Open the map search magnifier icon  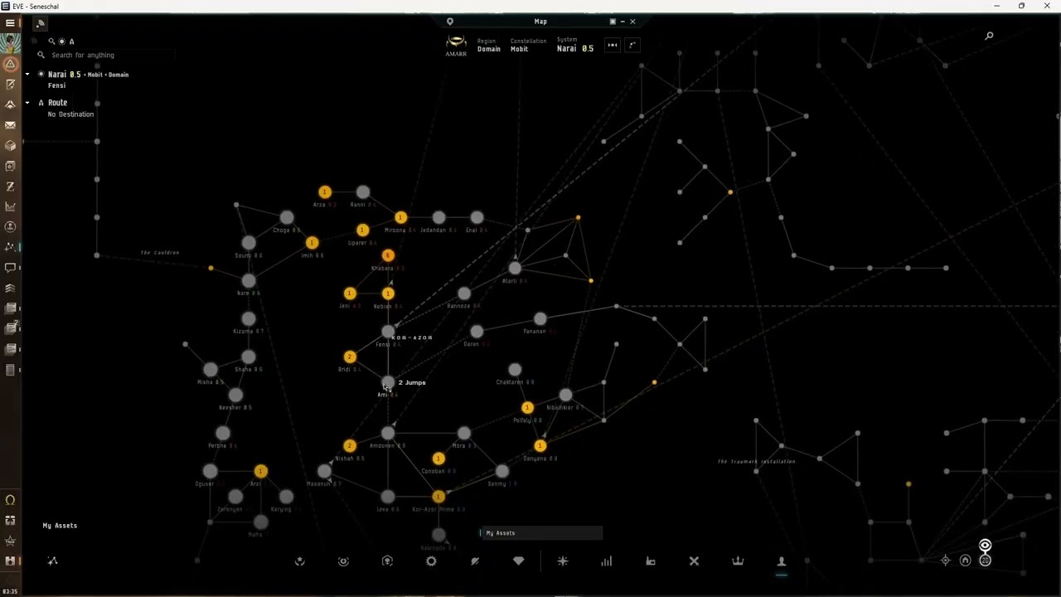pyautogui.click(x=989, y=36)
